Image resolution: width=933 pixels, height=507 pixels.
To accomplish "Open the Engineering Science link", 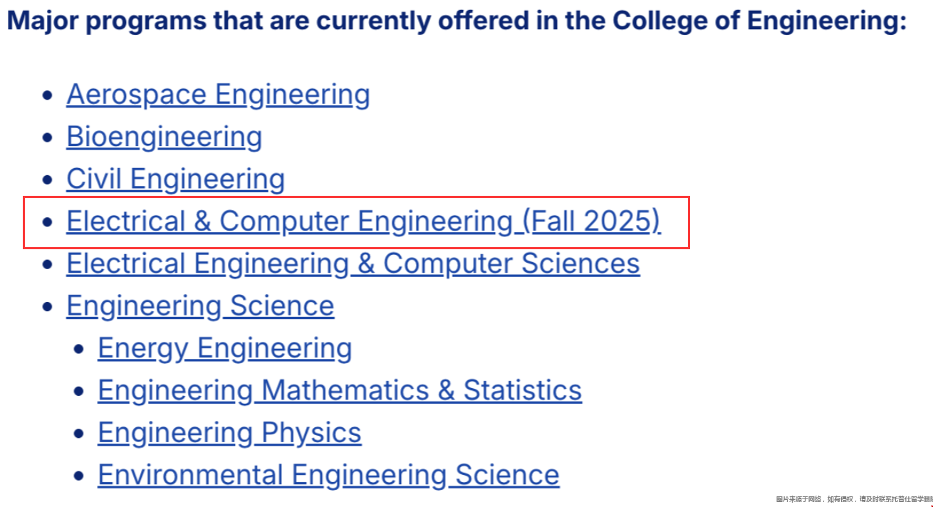I will coord(200,305).
